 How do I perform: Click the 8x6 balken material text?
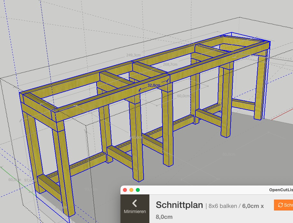(222, 206)
